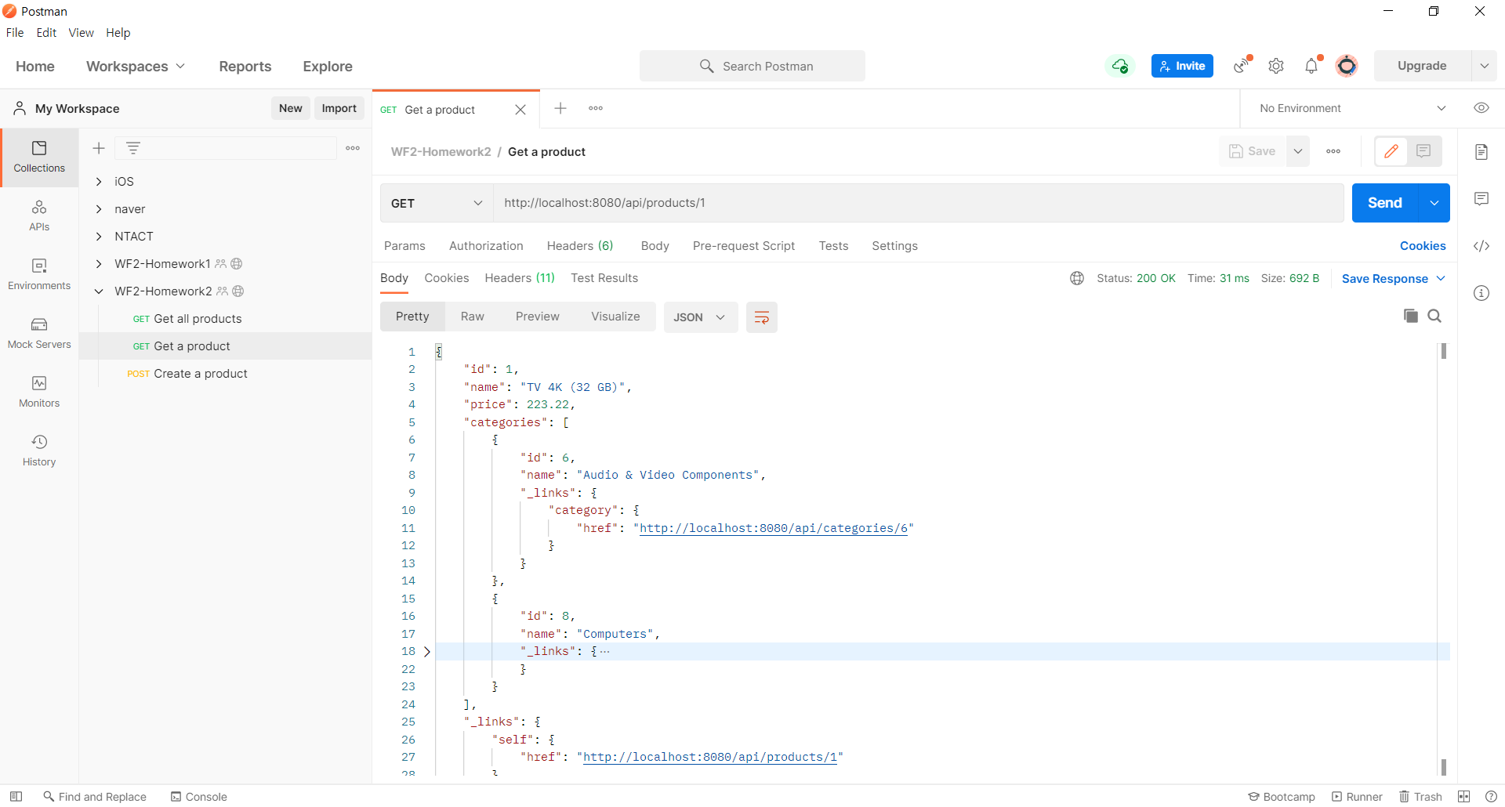This screenshot has height=807, width=1505.
Task: Open the Environments sidebar panel
Action: (x=39, y=274)
